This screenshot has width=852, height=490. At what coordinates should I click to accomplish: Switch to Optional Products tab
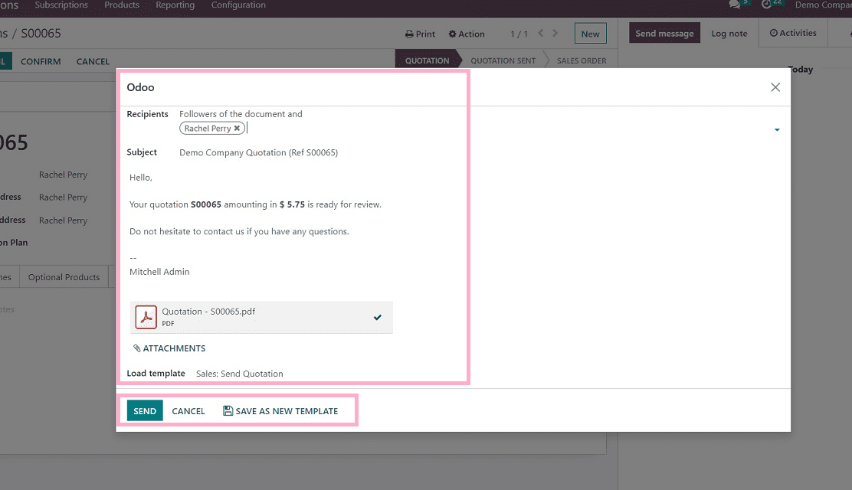pos(64,277)
